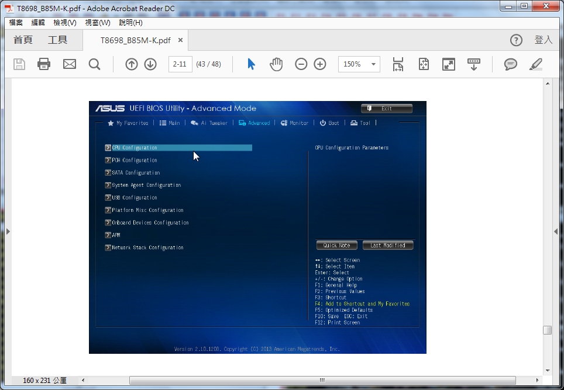Click the BIOS Exit button

point(387,109)
